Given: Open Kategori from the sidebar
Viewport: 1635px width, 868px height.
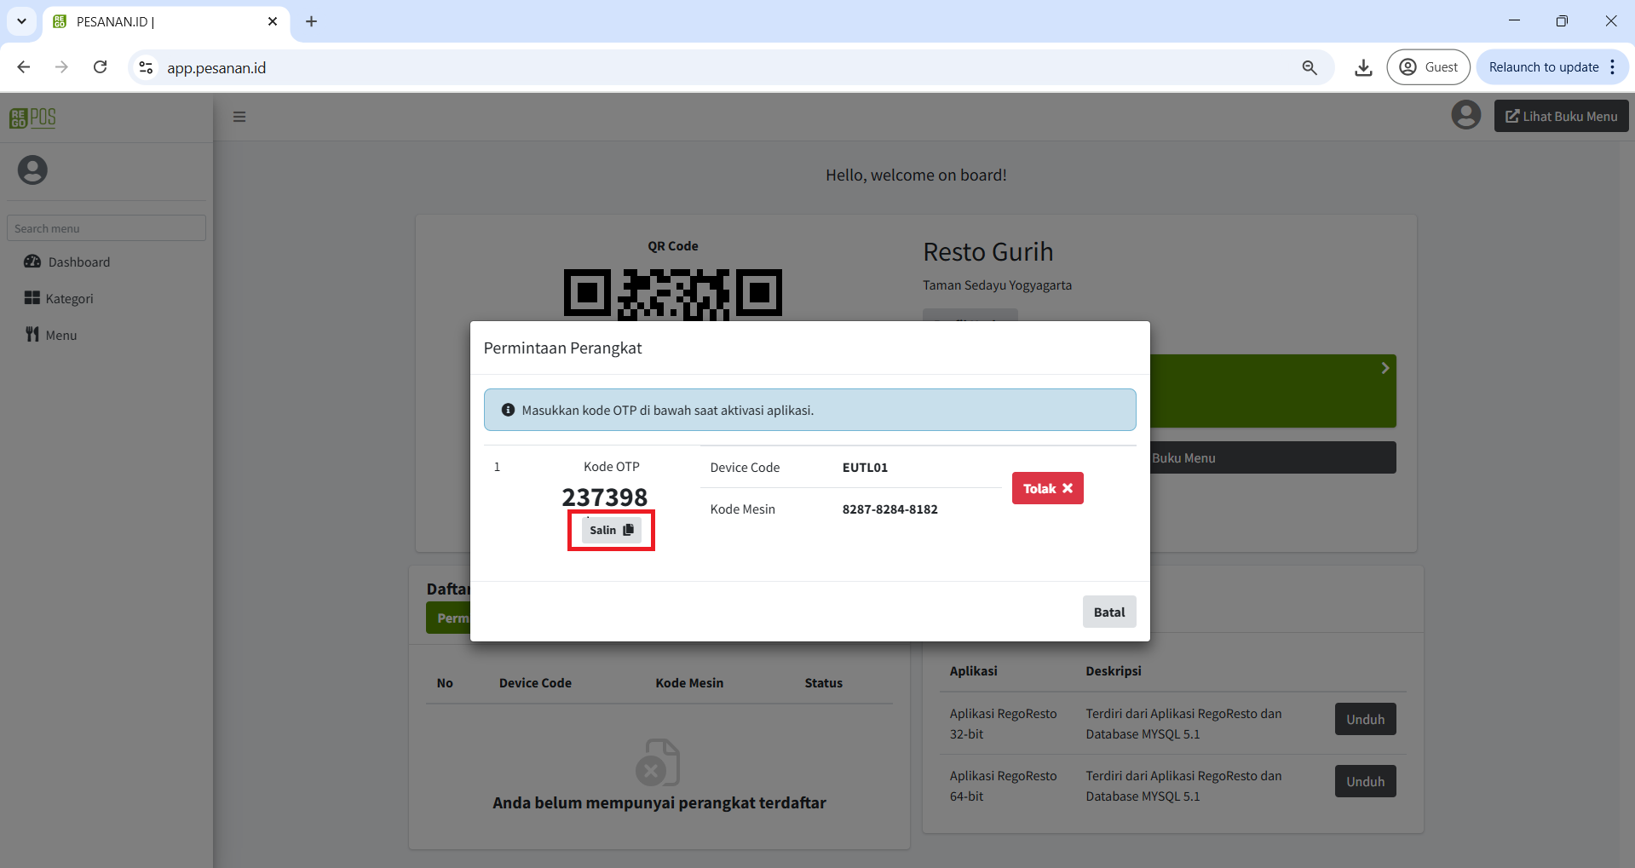Looking at the screenshot, I should pyautogui.click(x=69, y=299).
